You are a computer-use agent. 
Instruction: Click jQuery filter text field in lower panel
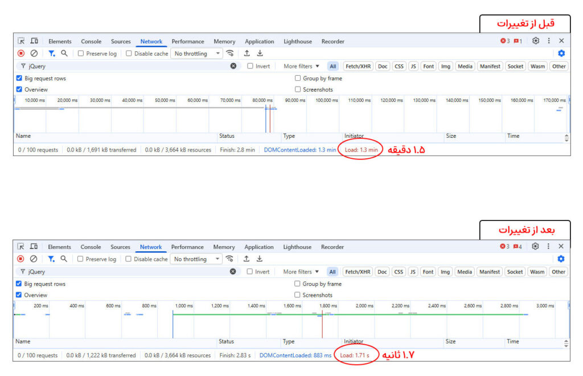pyautogui.click(x=125, y=272)
